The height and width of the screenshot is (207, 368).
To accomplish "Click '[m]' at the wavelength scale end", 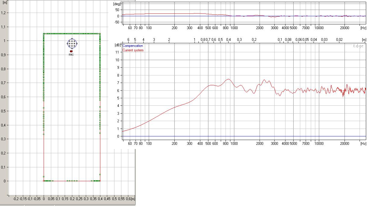I will [364, 40].
